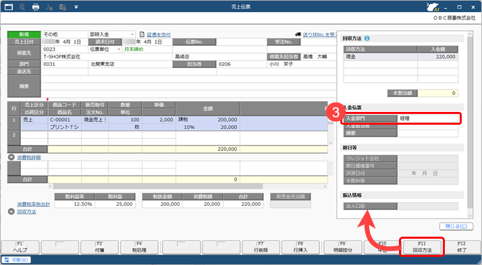The height and width of the screenshot is (265, 482).
Task: Click the 受注No. input field
Action: tap(318, 42)
